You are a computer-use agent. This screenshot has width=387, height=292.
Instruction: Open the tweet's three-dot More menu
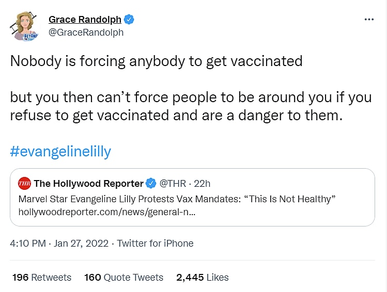point(369,20)
